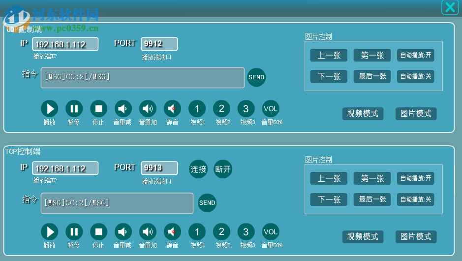Image resolution: width=462 pixels, height=261 pixels.
Task: Select video 3 in TCP panel
Action: tap(246, 232)
